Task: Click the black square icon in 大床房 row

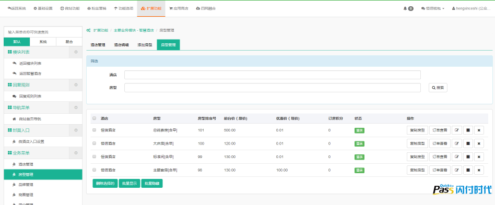Action: [x=468, y=143]
